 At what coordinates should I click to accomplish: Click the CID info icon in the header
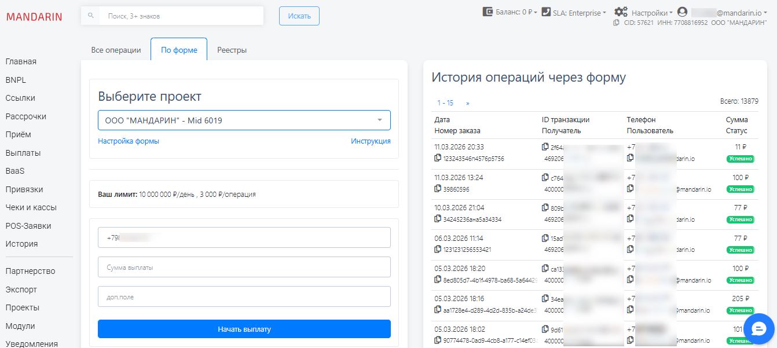click(615, 24)
